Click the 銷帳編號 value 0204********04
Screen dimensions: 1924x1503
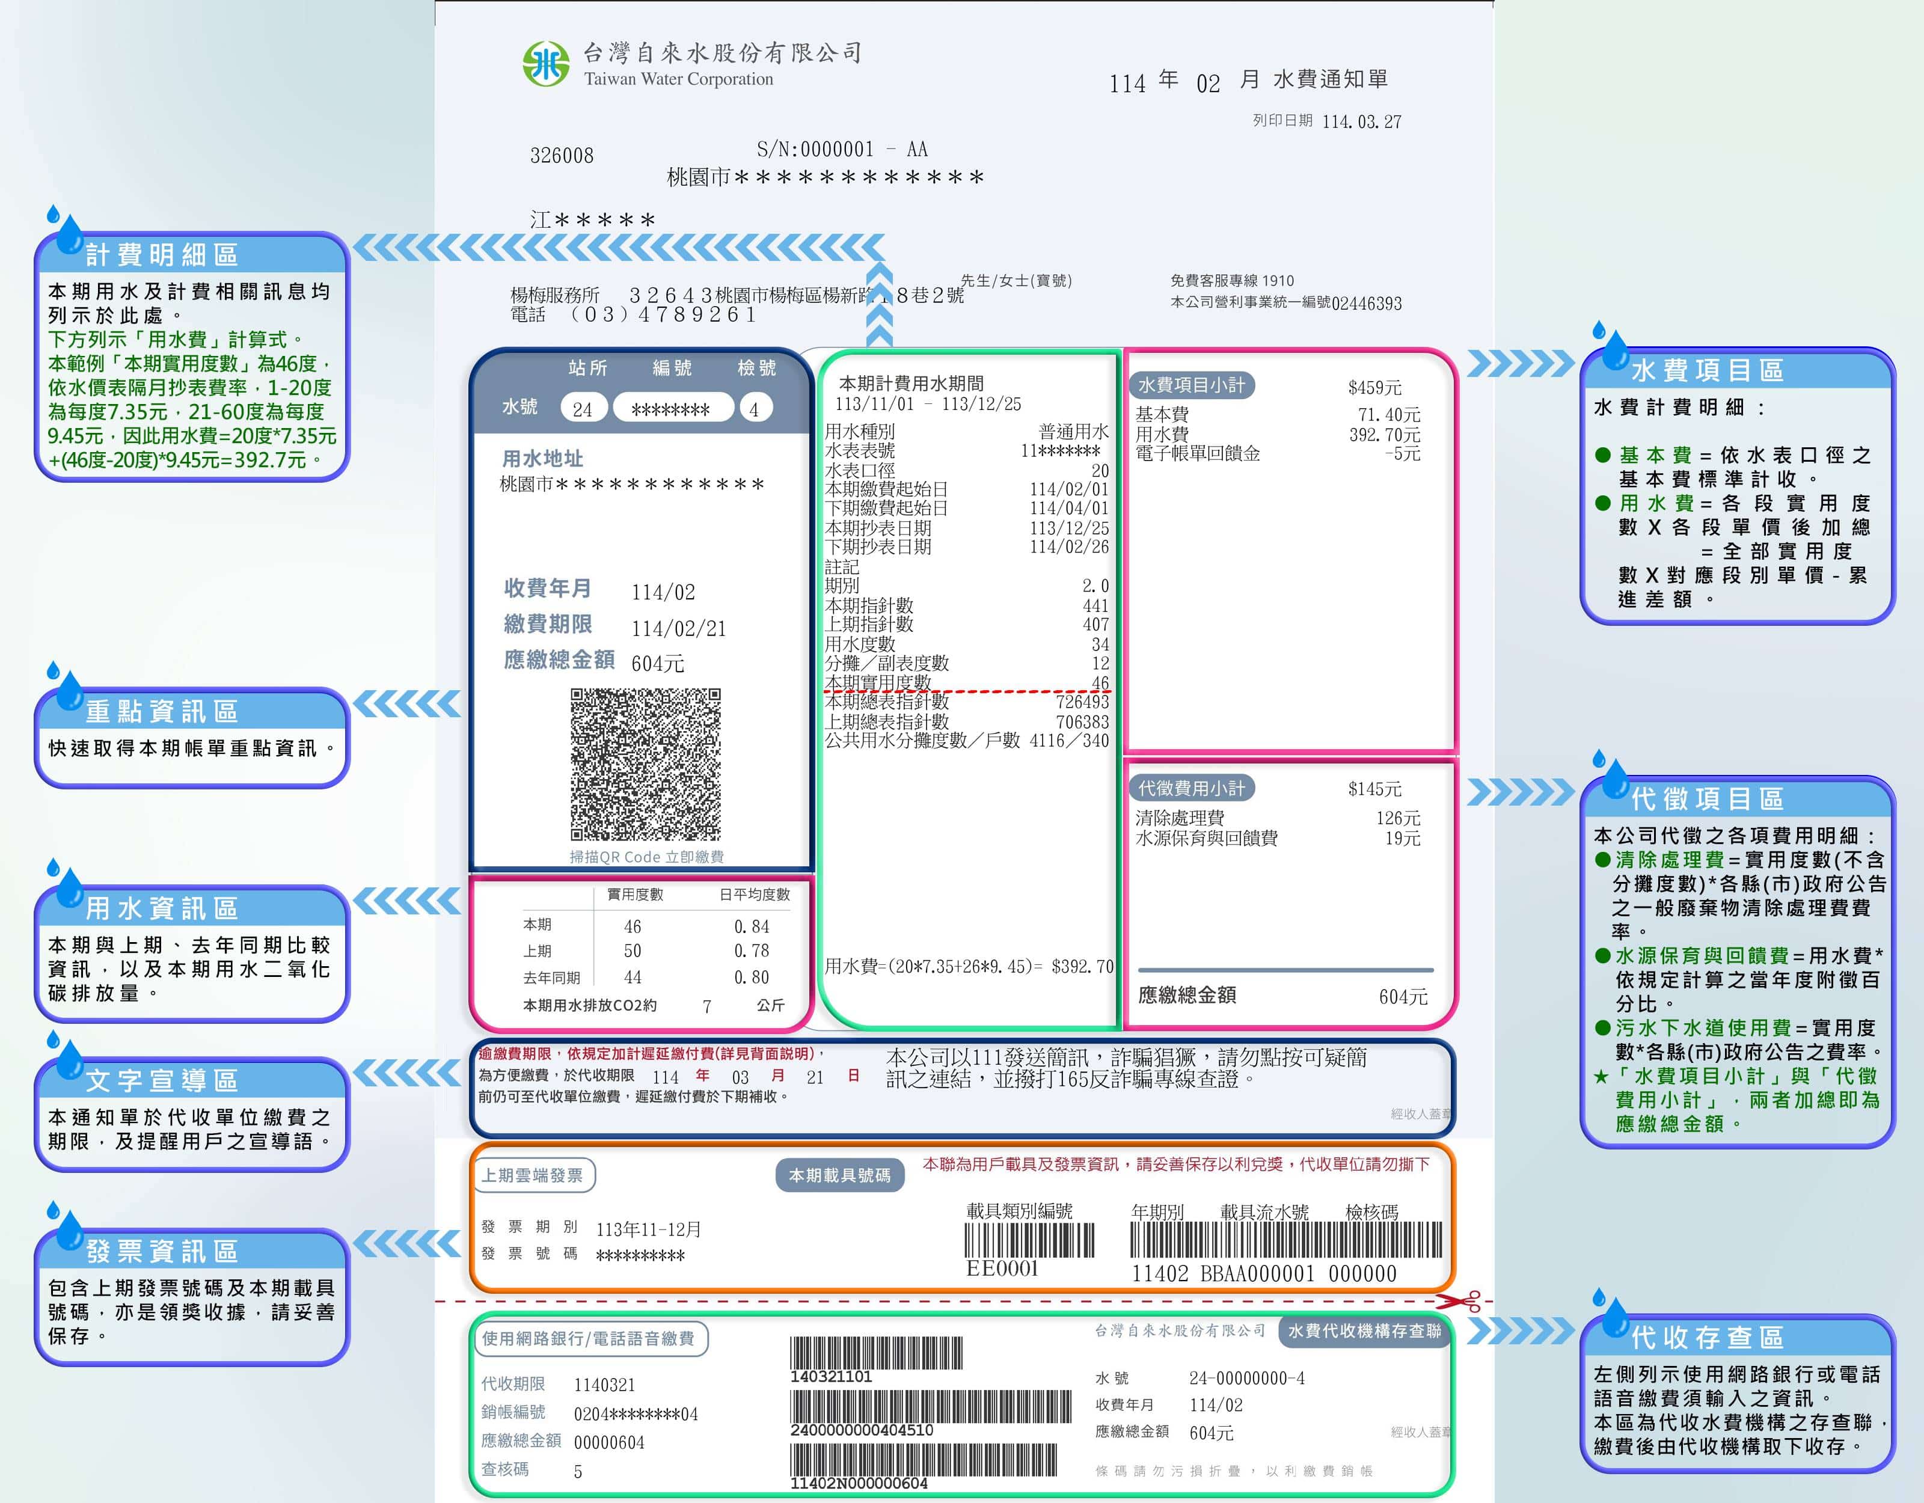coord(635,1414)
